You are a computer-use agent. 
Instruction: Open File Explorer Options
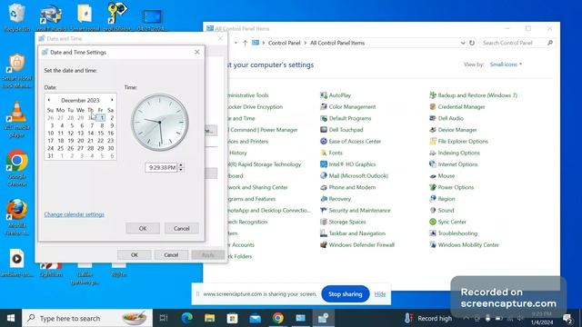point(458,142)
